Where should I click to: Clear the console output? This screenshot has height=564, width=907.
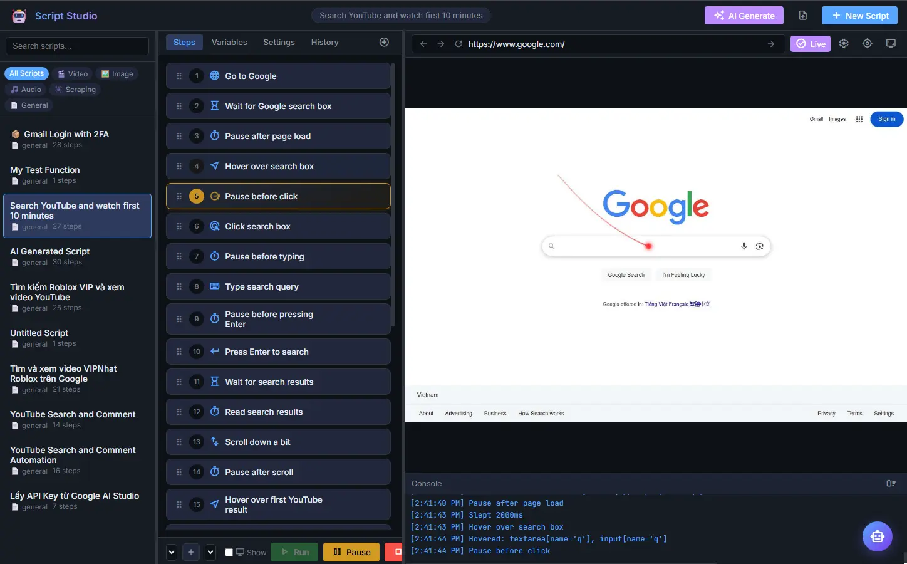[891, 483]
